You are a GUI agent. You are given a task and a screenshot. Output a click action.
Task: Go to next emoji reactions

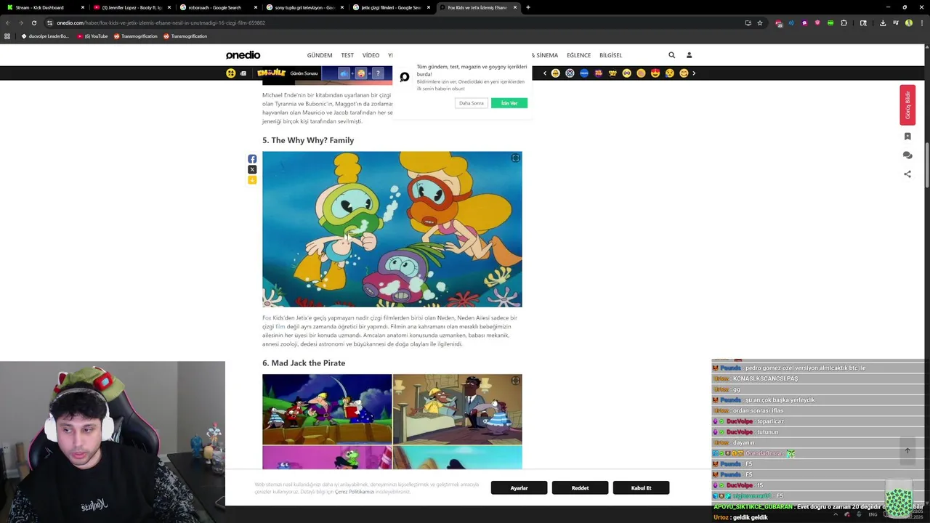click(694, 73)
